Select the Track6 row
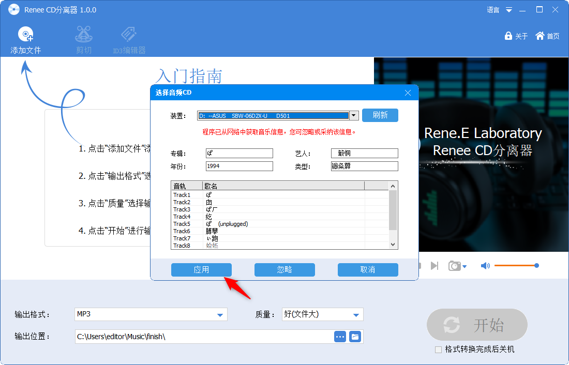Screen dimensions: 569x365 pos(280,231)
